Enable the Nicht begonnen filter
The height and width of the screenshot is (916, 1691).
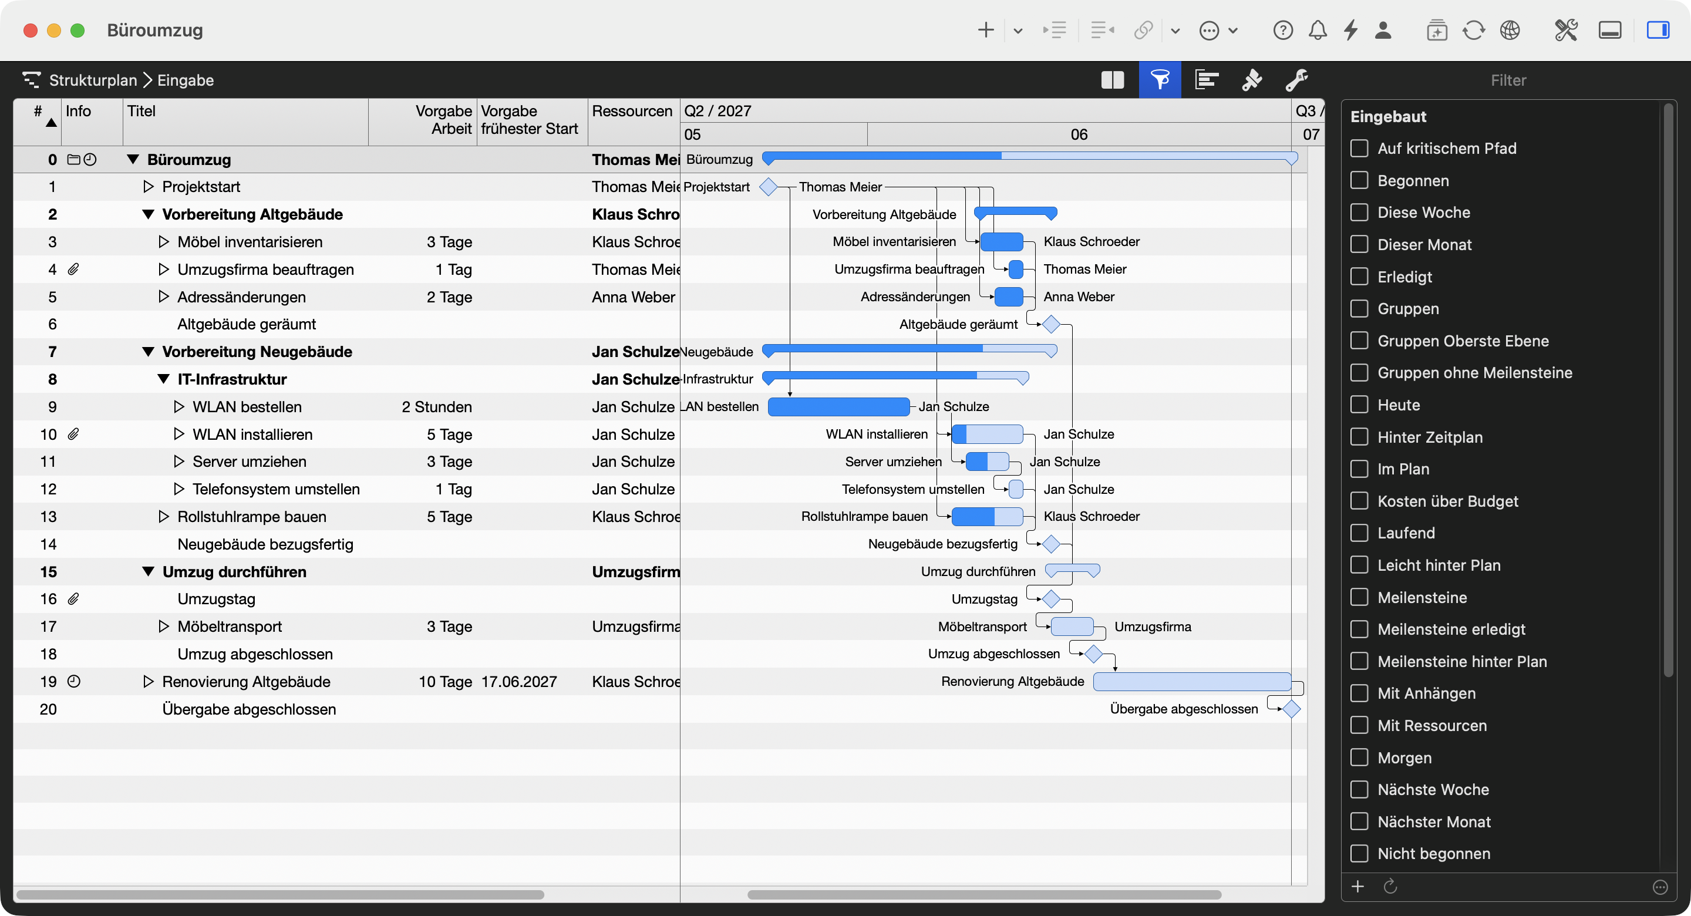click(1359, 854)
